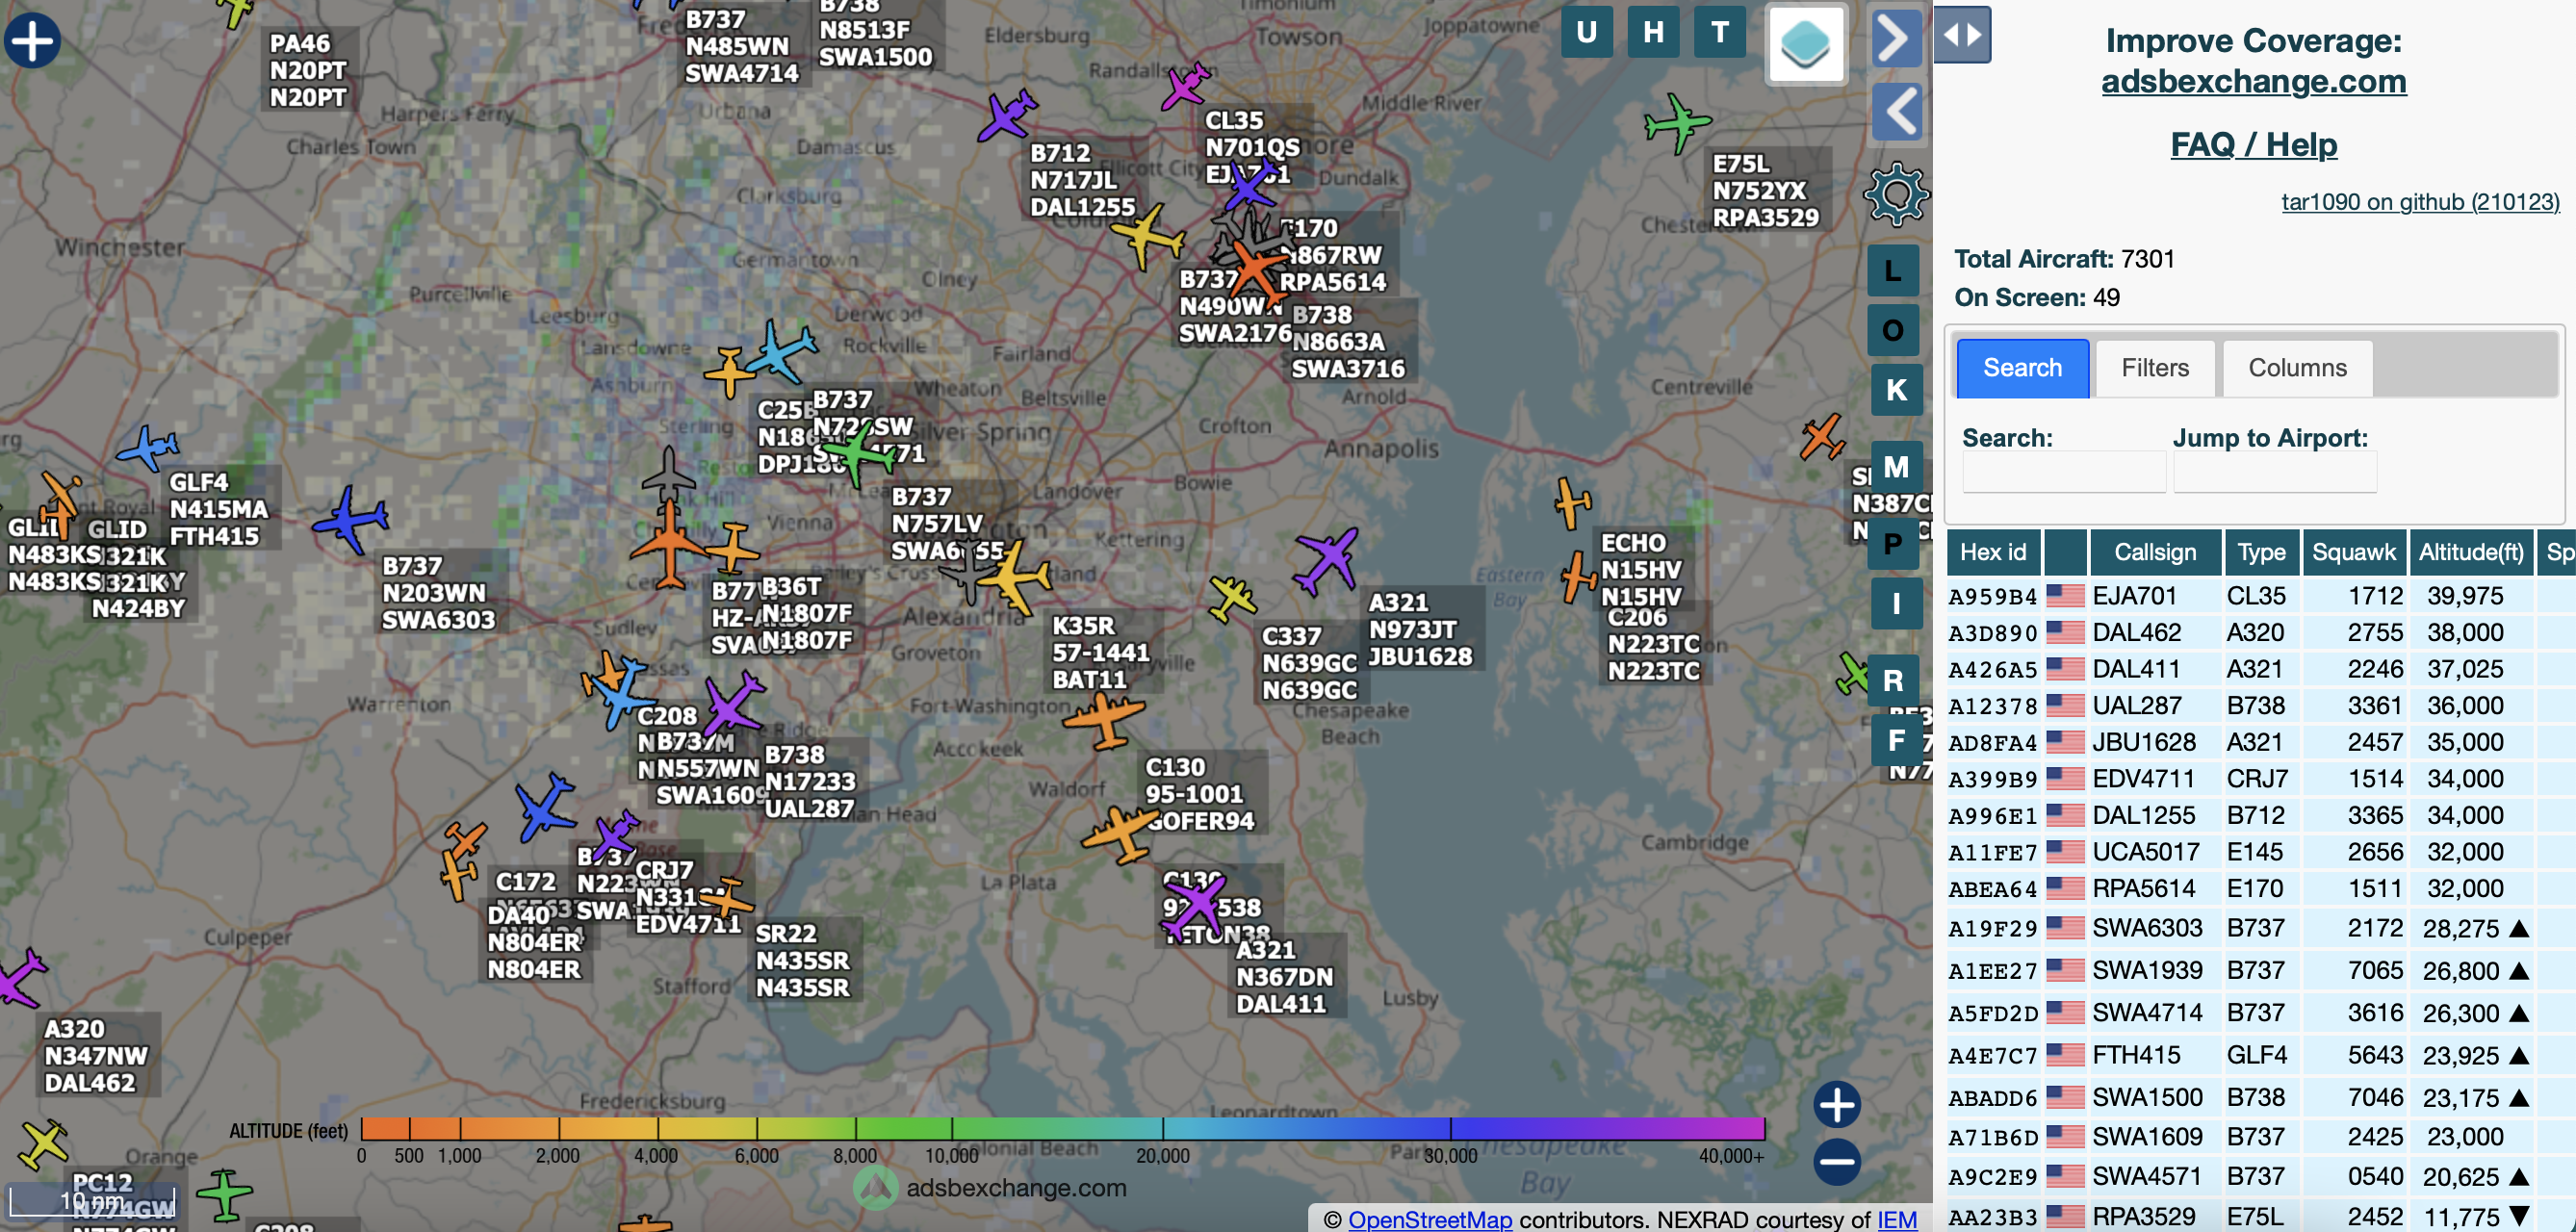The image size is (2576, 1232).
Task: Sort table by Altitude(ft) column
Action: (2471, 552)
